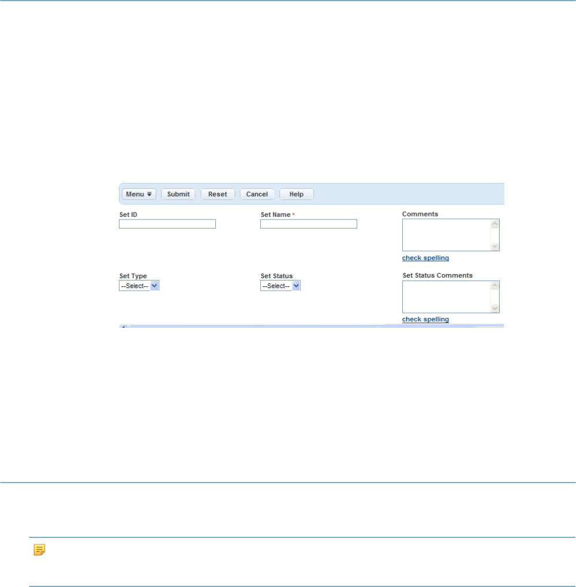Click the horizontal scrollbar left arrow

[x=124, y=327]
